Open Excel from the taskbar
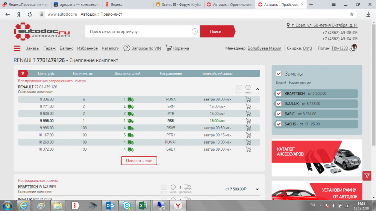 [143, 205]
